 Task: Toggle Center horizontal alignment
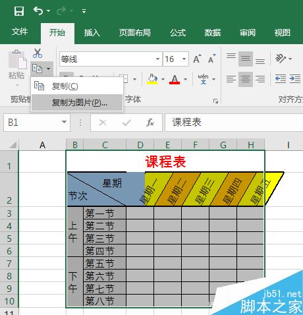[x=246, y=79]
